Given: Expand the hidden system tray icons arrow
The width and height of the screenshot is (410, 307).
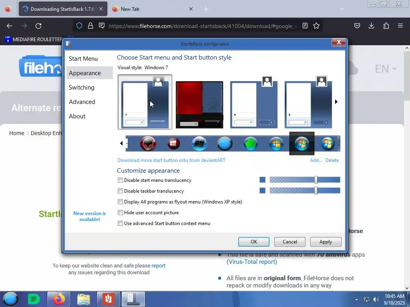Looking at the screenshot, I should 356,299.
